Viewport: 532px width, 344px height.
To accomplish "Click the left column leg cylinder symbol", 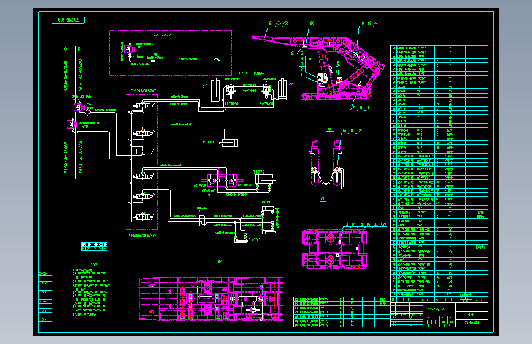I will coord(215,90).
